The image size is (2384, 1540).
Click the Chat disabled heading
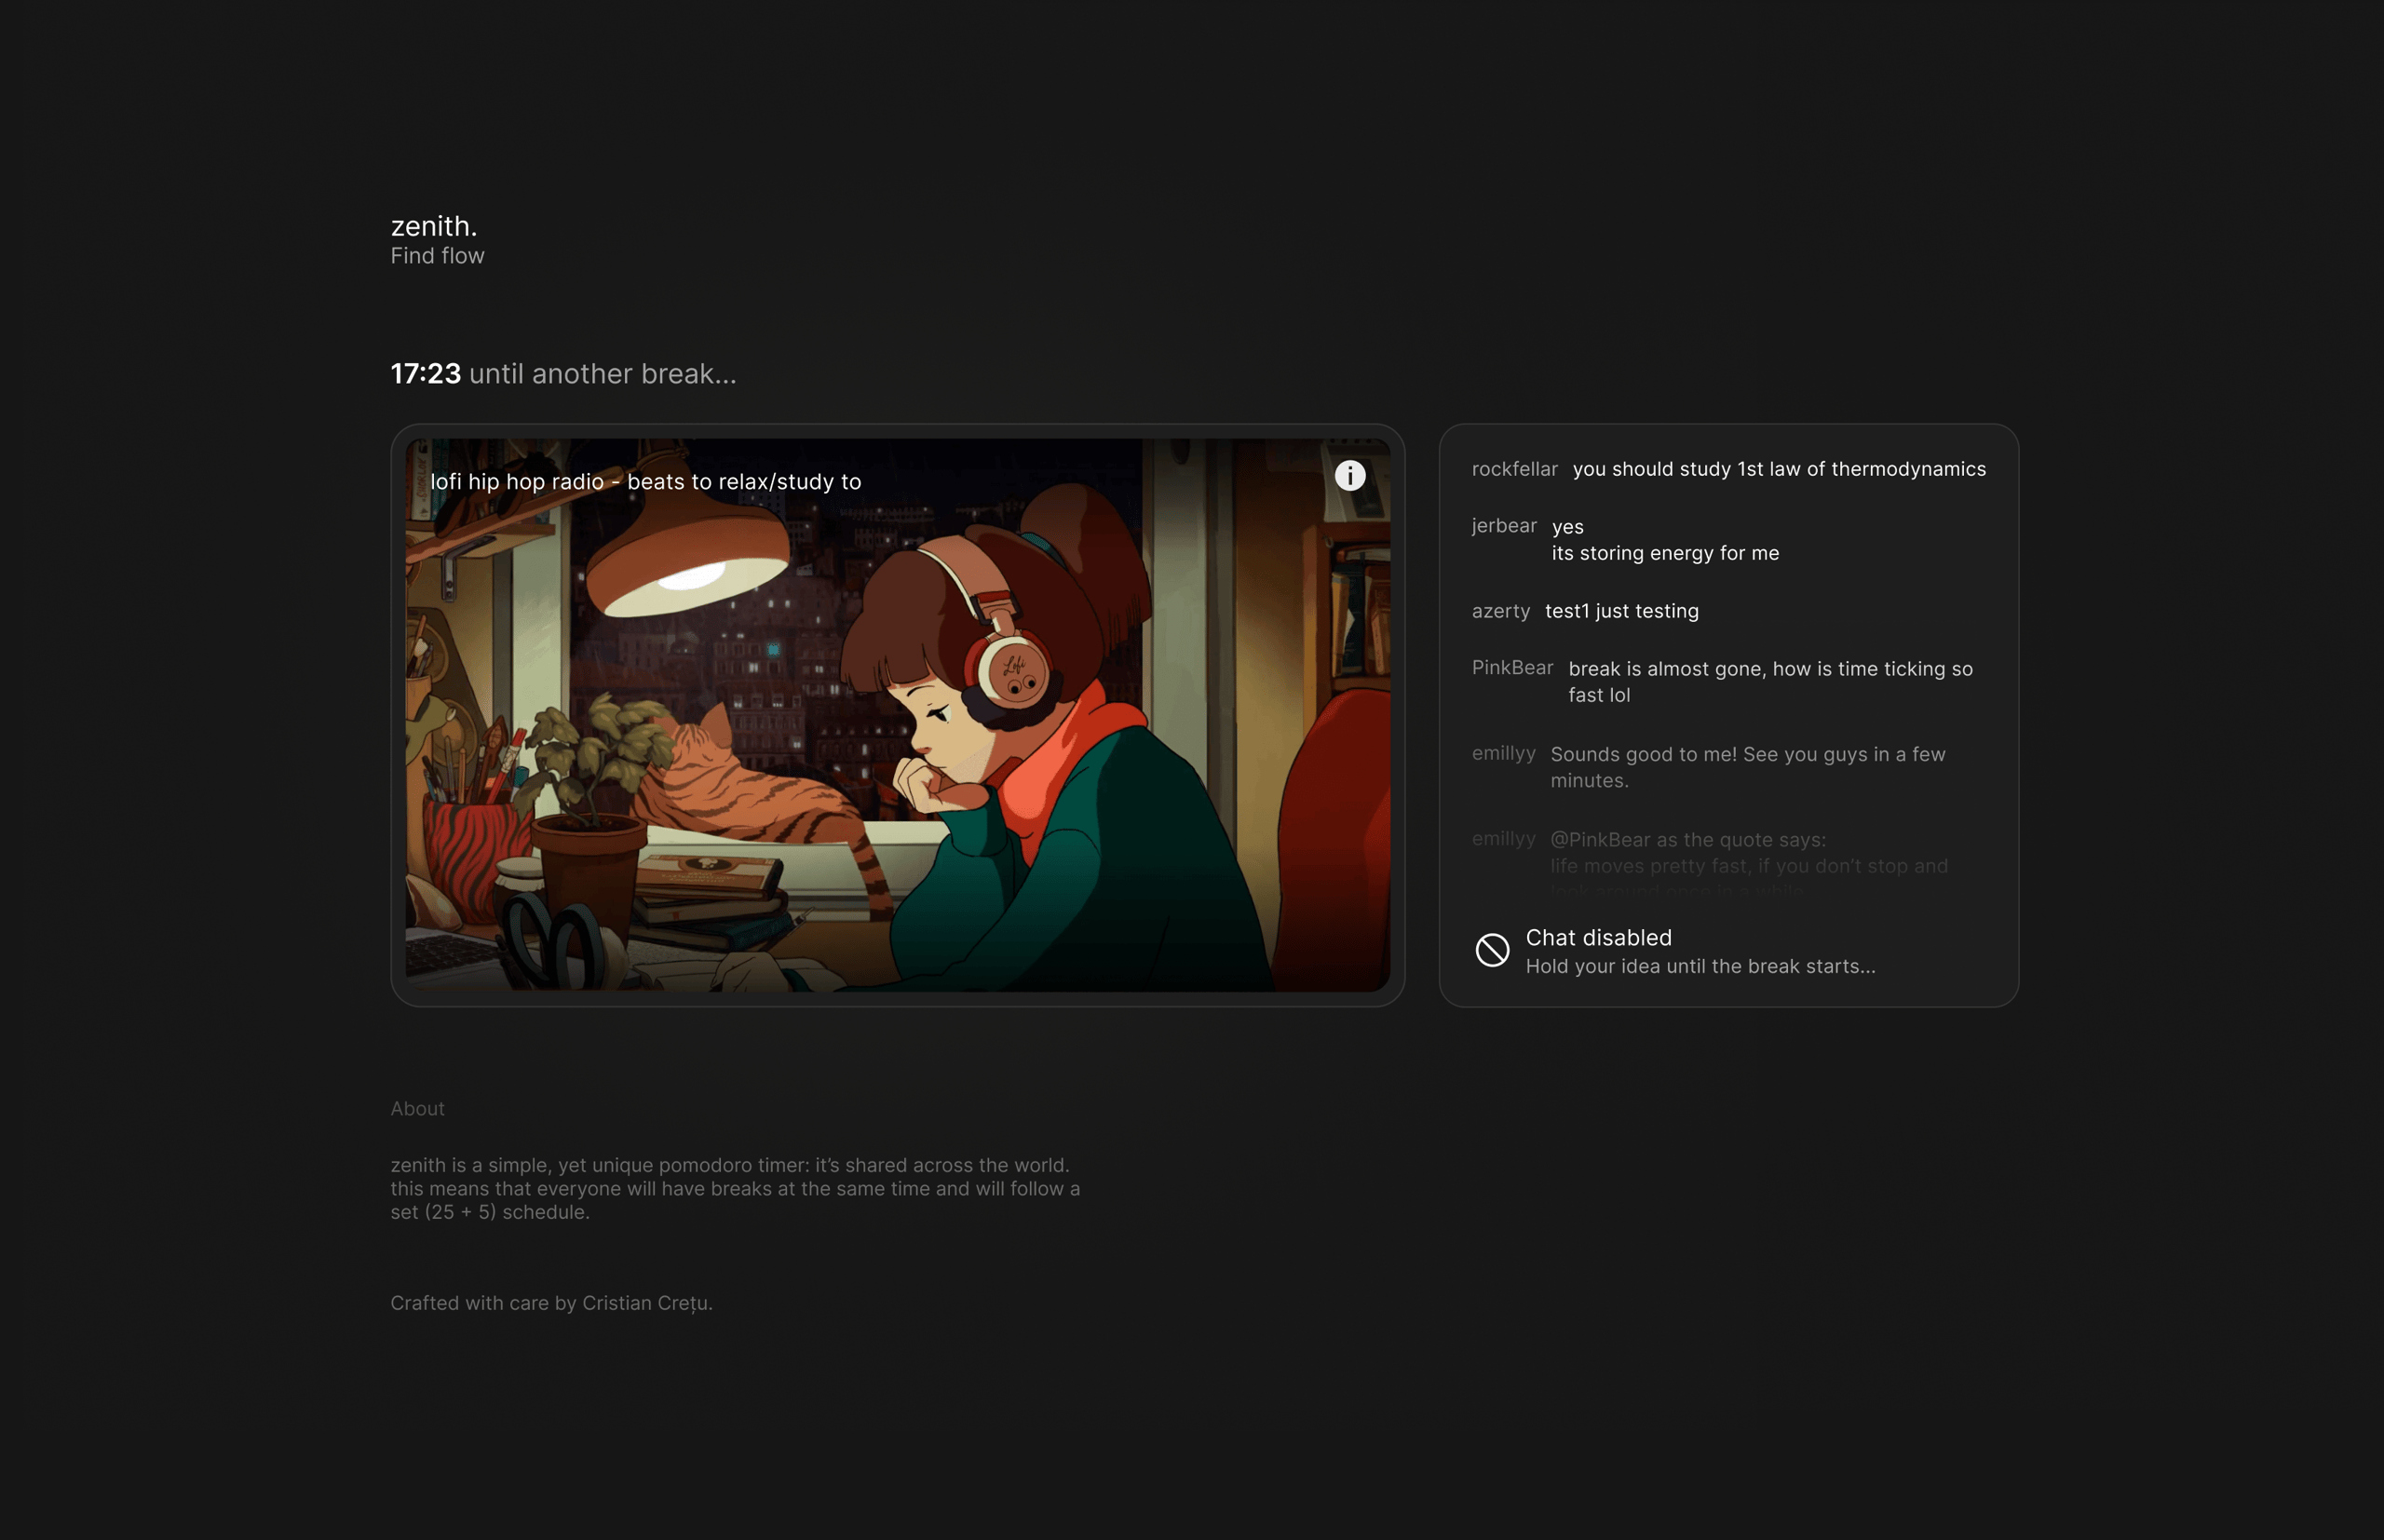tap(1598, 938)
